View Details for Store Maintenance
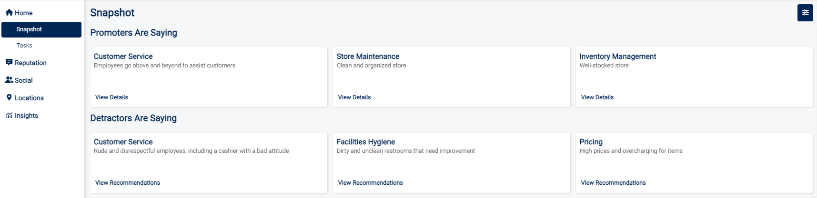The image size is (817, 198). 354,97
